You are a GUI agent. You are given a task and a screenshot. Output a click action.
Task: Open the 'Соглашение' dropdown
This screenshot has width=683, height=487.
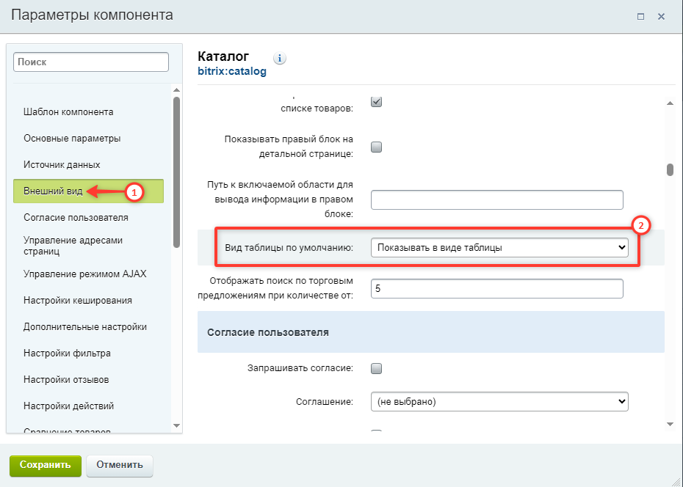point(499,401)
